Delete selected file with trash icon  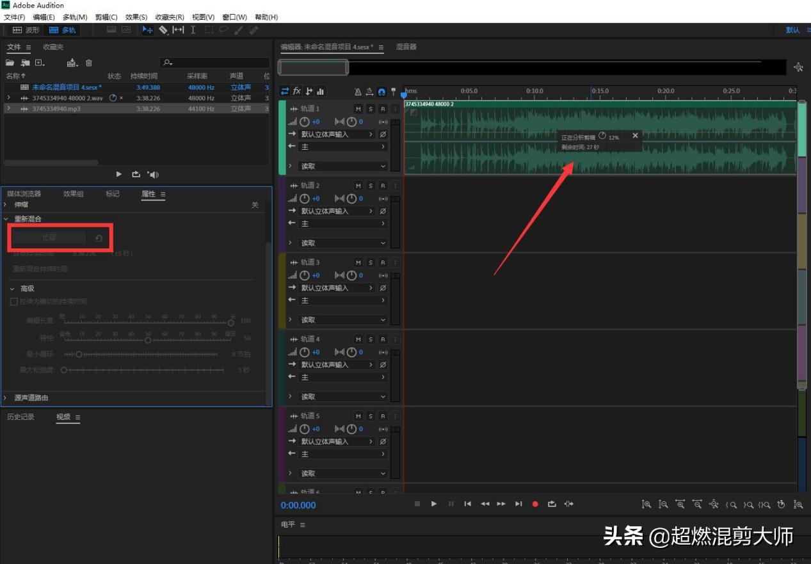(89, 63)
